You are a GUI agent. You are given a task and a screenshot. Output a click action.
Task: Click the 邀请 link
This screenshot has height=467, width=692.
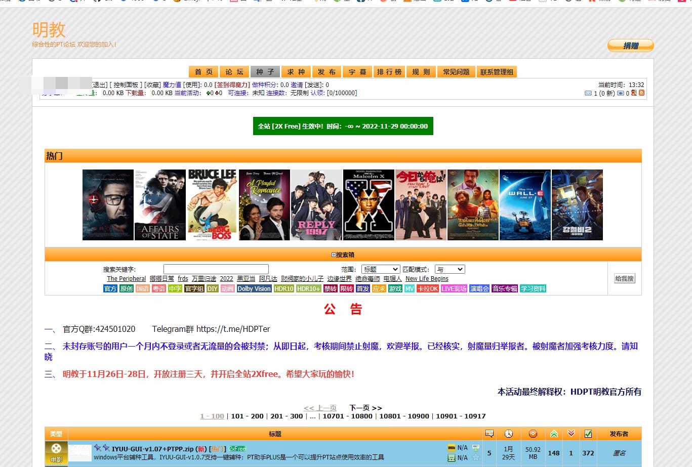[x=297, y=85]
